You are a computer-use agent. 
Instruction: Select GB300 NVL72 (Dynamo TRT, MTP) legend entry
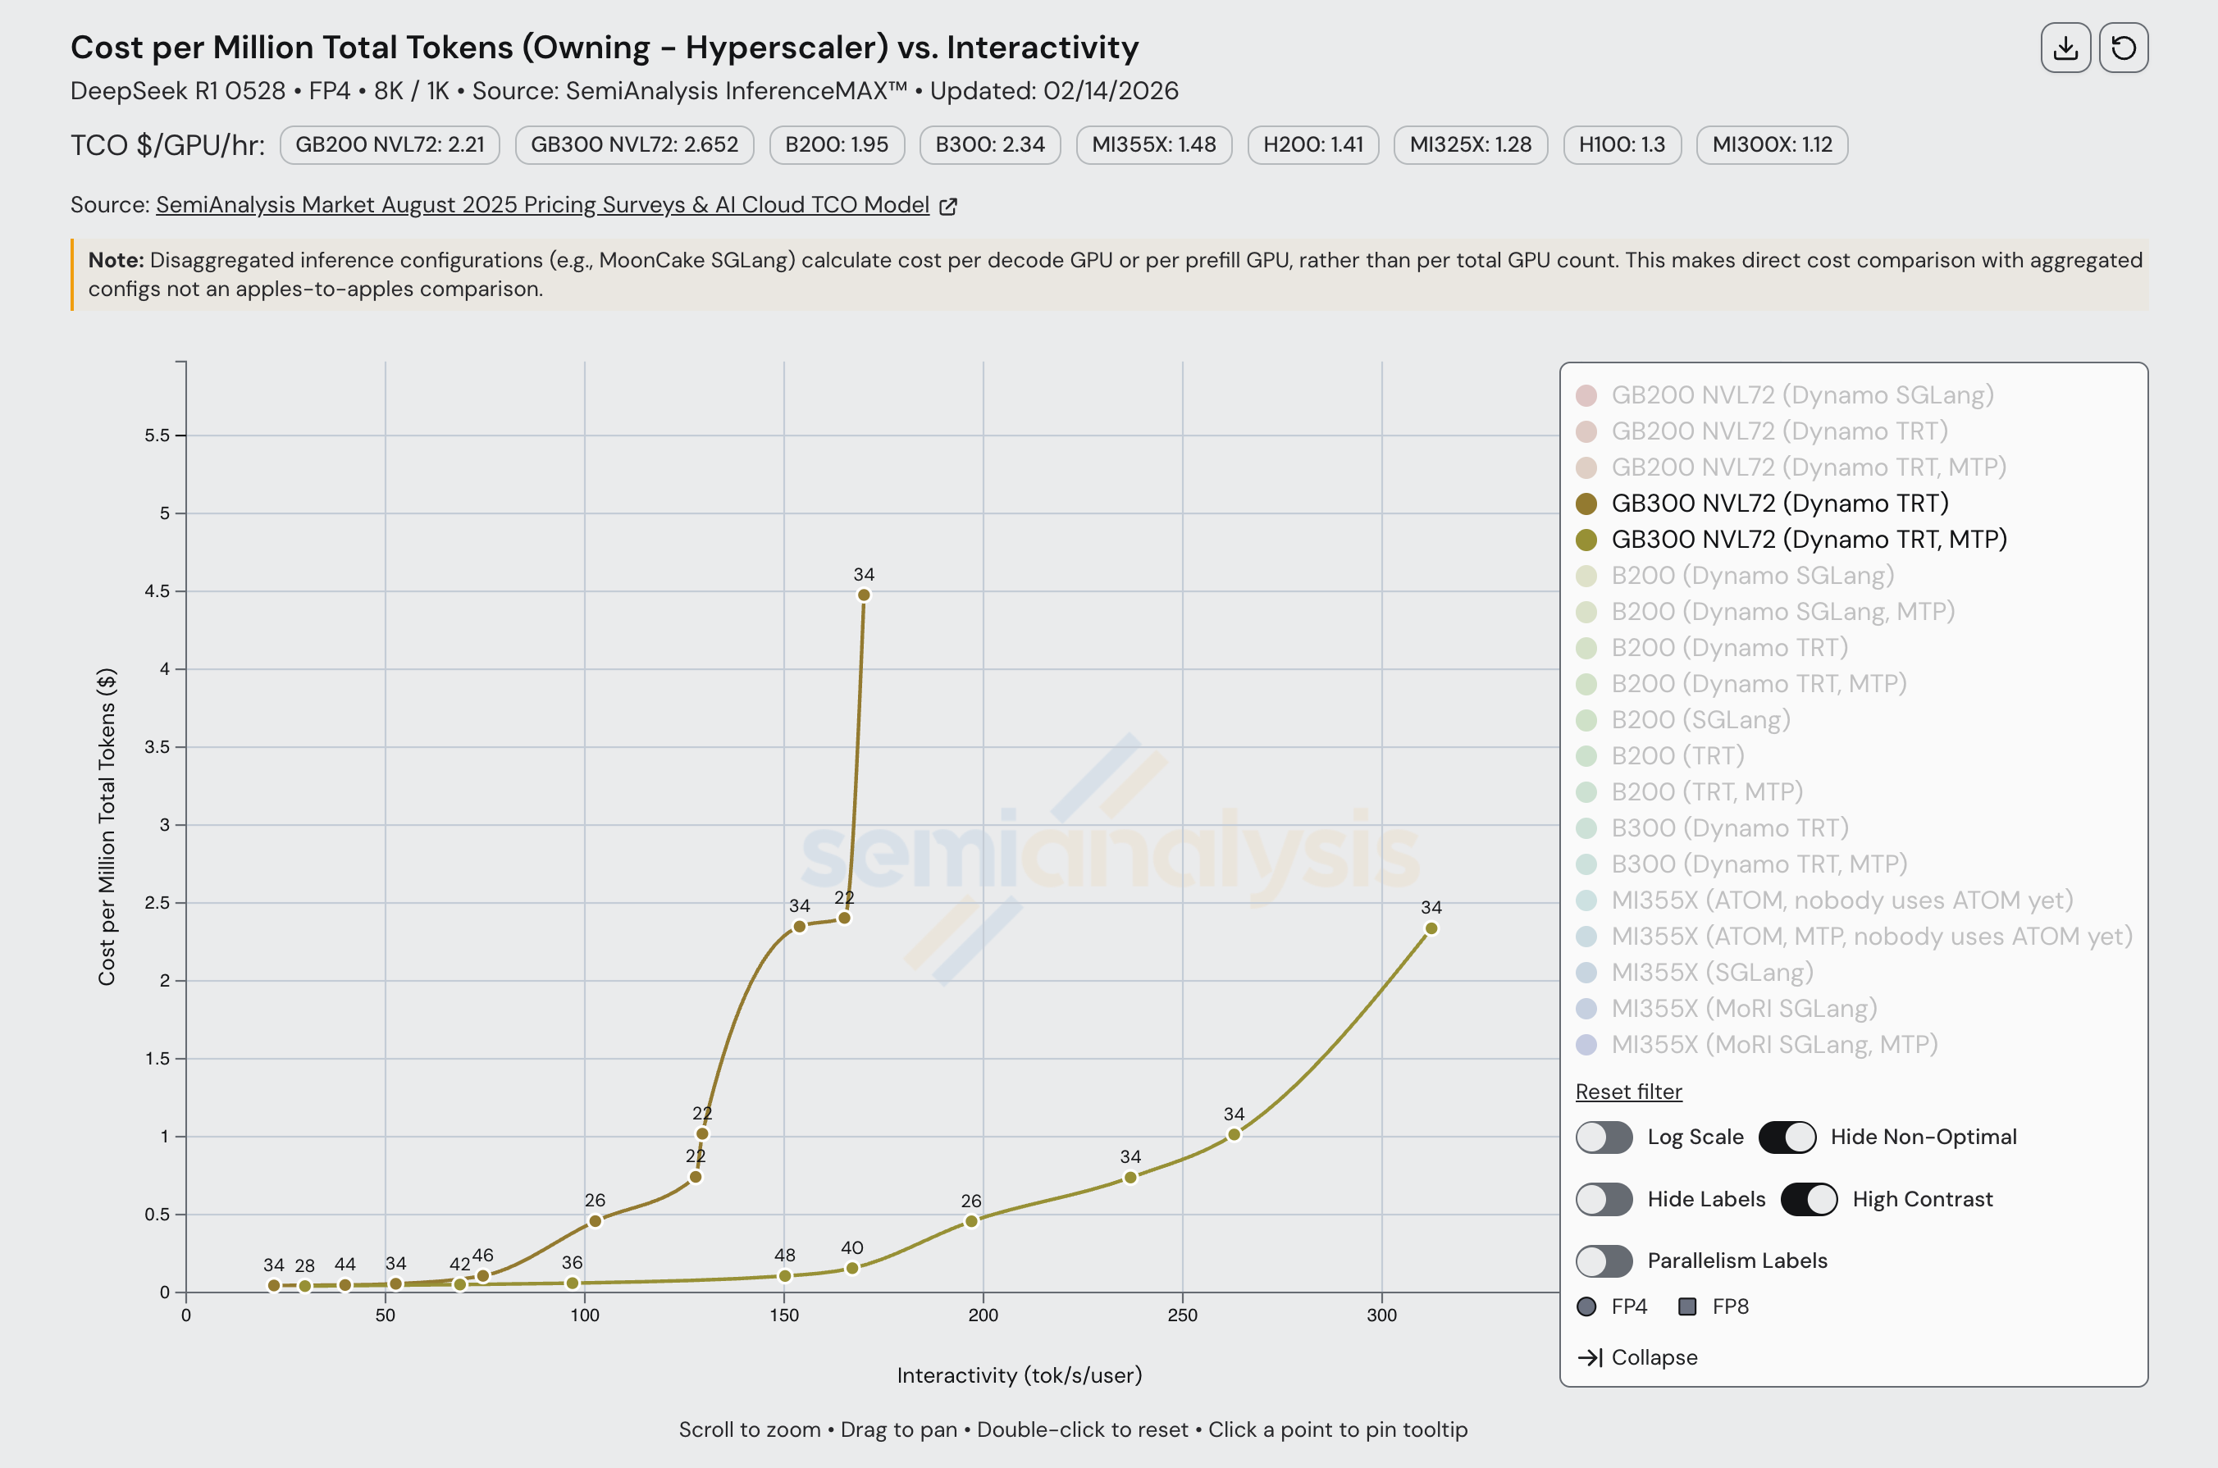pyautogui.click(x=1808, y=540)
